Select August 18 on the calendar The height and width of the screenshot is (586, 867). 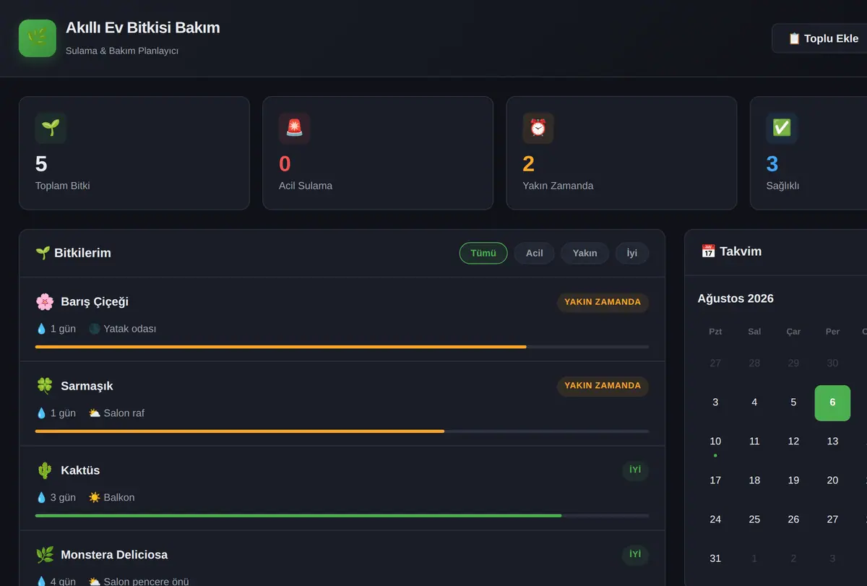click(x=754, y=481)
